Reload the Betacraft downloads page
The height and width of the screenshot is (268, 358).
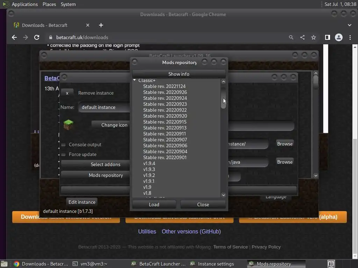pyautogui.click(x=36, y=37)
